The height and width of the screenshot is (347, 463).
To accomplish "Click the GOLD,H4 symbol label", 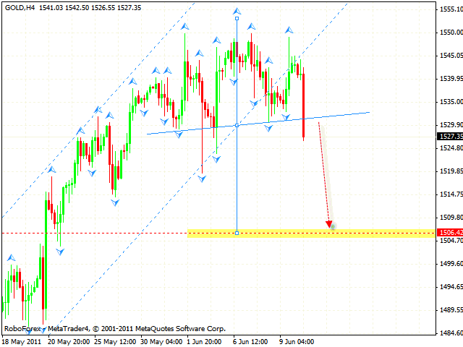I will click(22, 7).
